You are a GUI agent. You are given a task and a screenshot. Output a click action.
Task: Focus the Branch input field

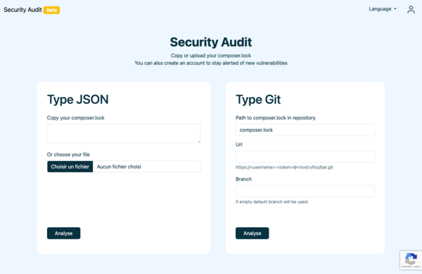click(305, 191)
